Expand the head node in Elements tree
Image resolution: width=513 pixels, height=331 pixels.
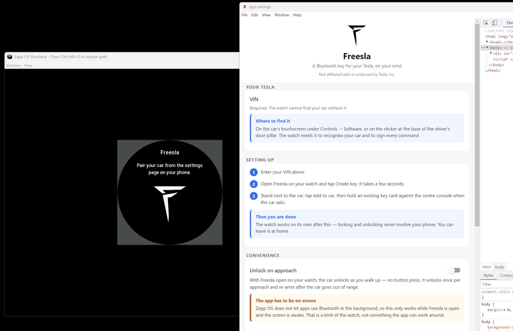coord(487,42)
